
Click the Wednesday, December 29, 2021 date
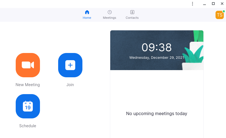point(157,58)
